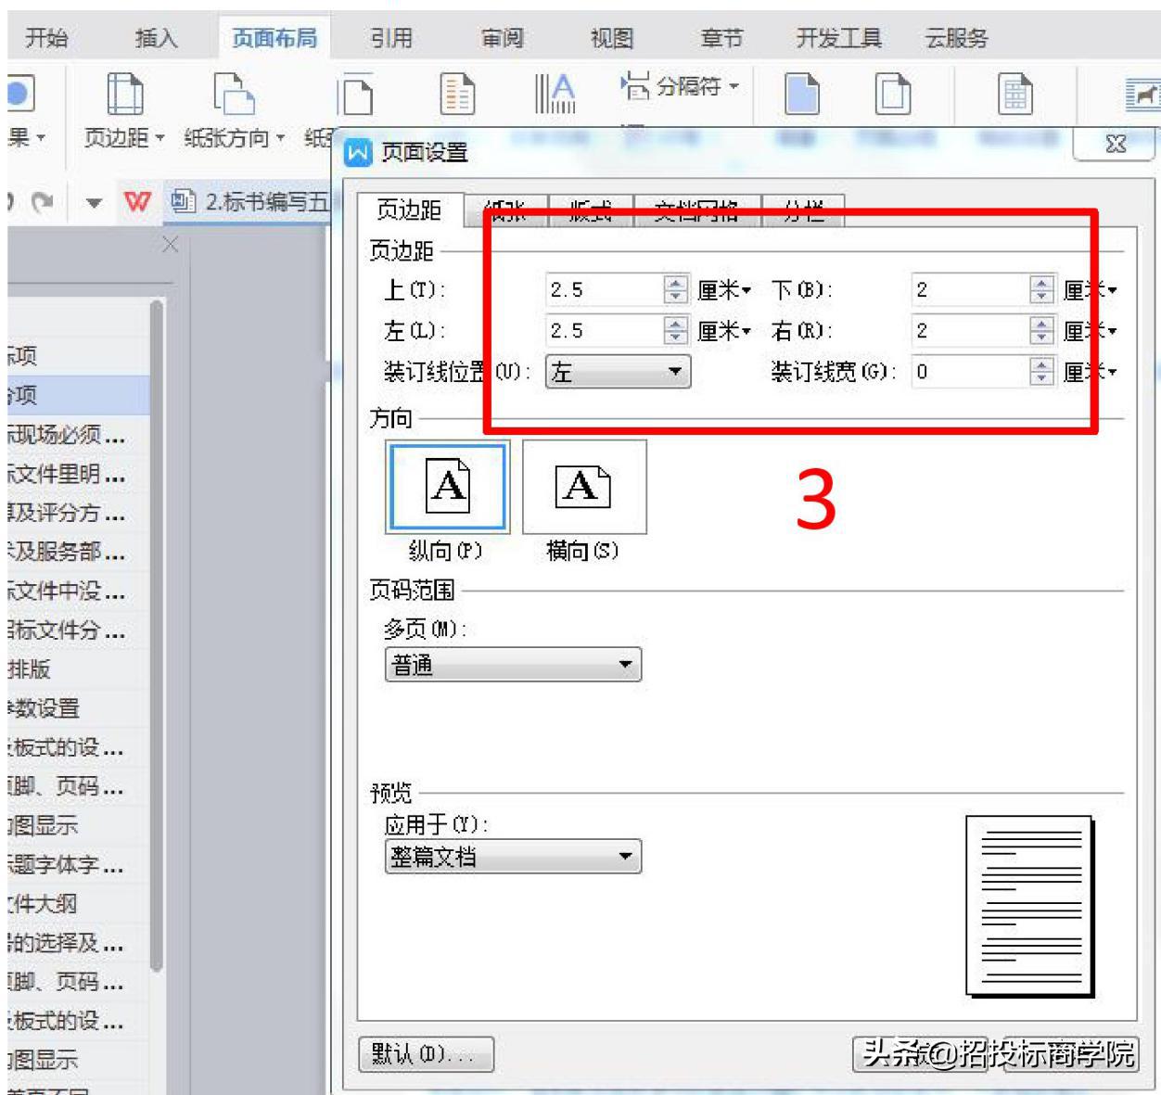1161x1095 pixels.
Task: Select 横向(S) landscape orientation
Action: [584, 489]
